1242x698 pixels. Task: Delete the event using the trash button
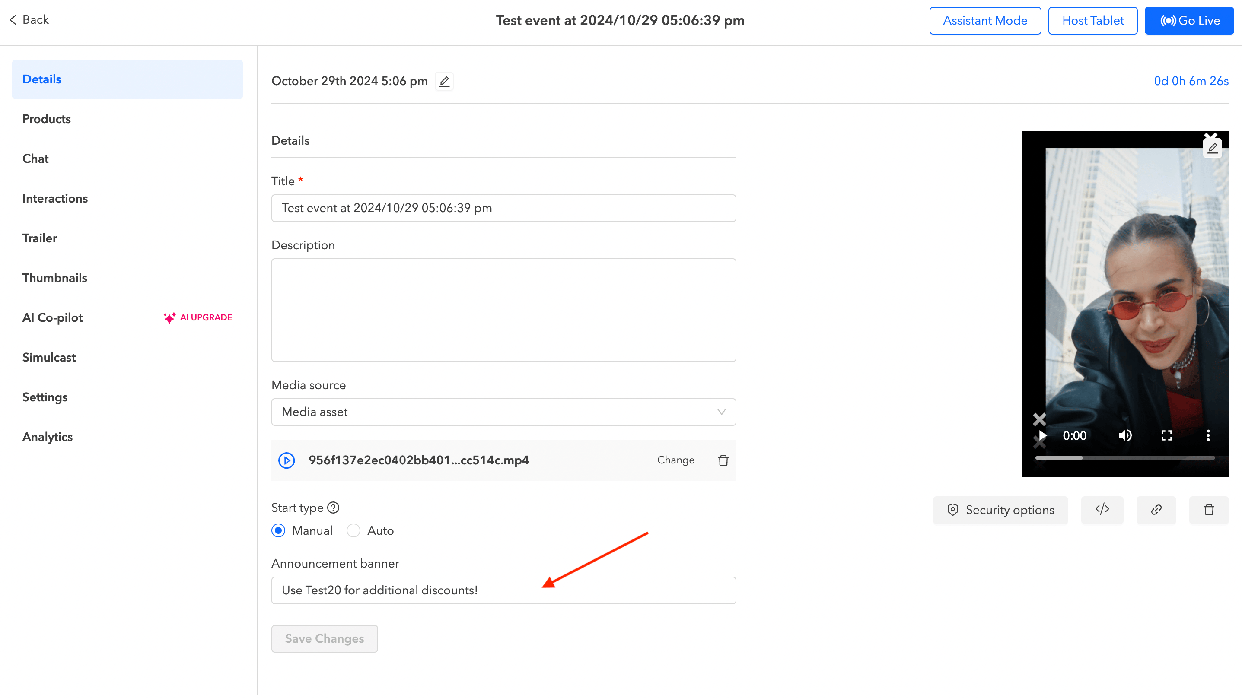(1209, 510)
